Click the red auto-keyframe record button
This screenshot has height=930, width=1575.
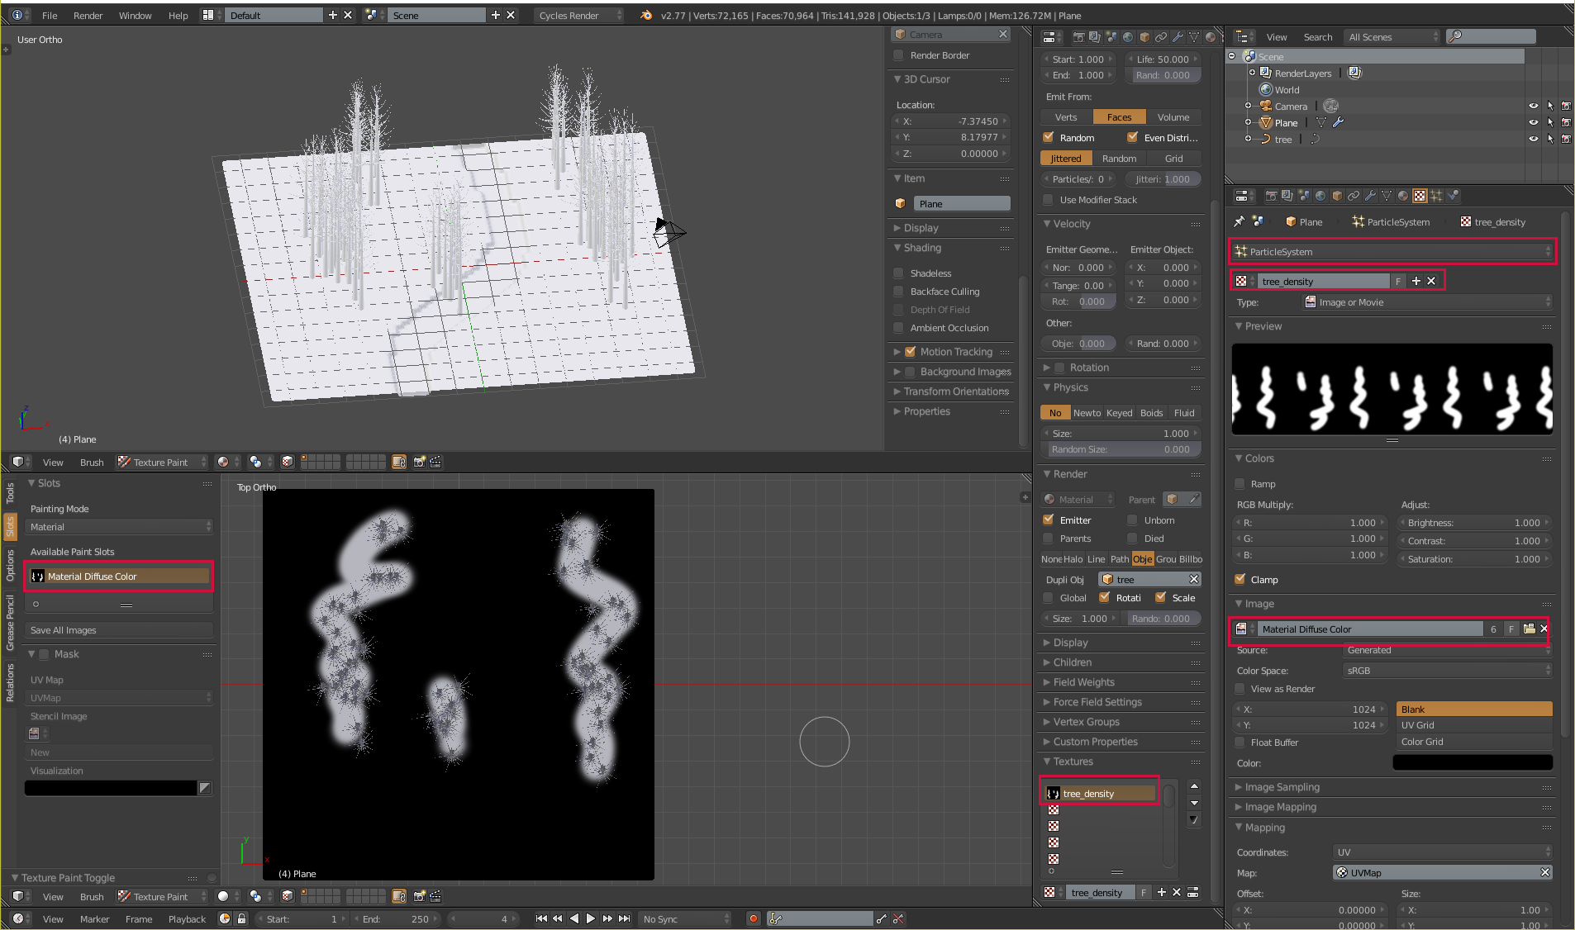pyautogui.click(x=753, y=918)
